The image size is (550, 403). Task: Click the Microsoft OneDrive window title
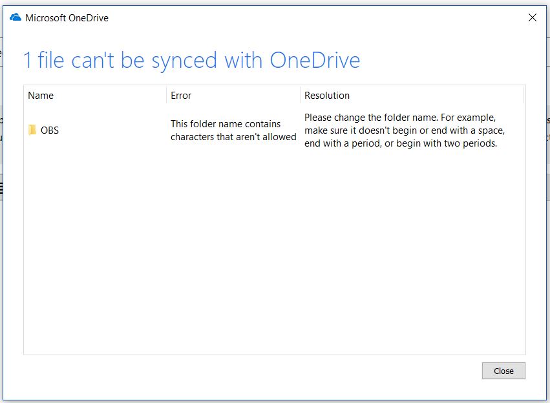pos(67,18)
